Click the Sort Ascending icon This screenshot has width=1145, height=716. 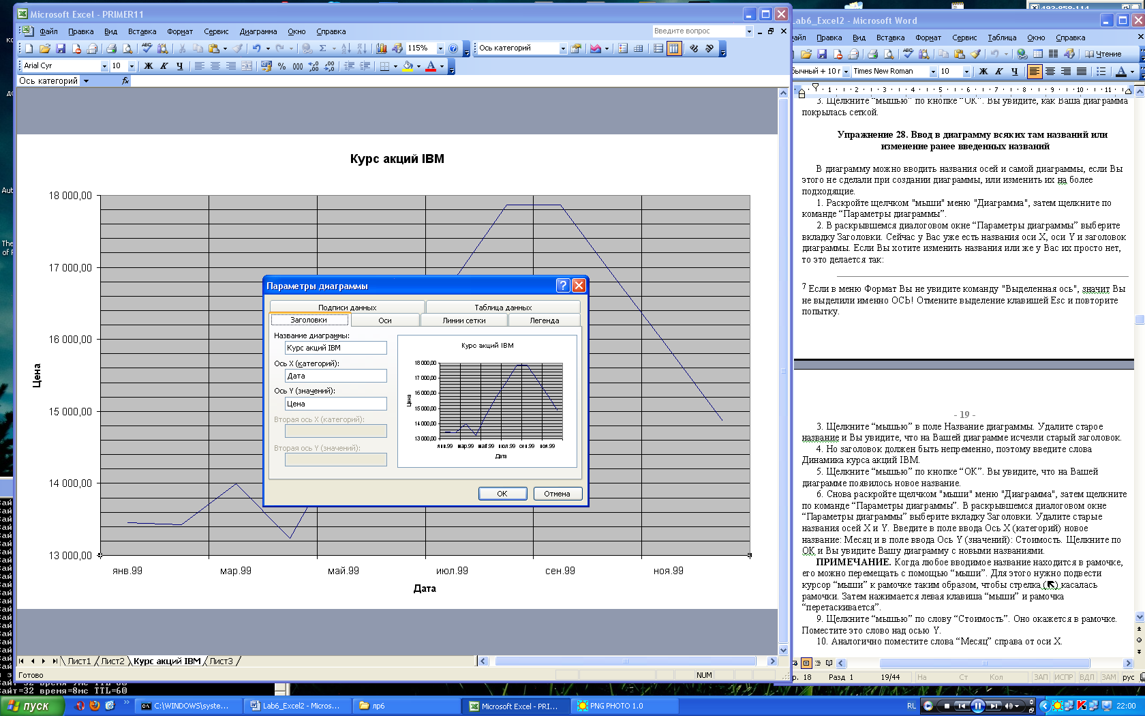pyautogui.click(x=346, y=48)
